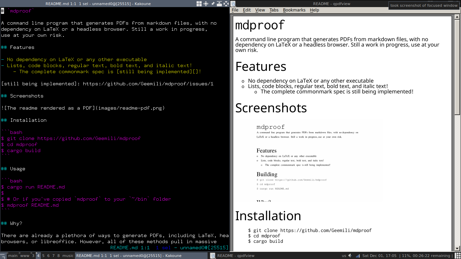Screen dimensions: 461x259
Task: Select the active workspace tag 4
Action: pos(38,256)
